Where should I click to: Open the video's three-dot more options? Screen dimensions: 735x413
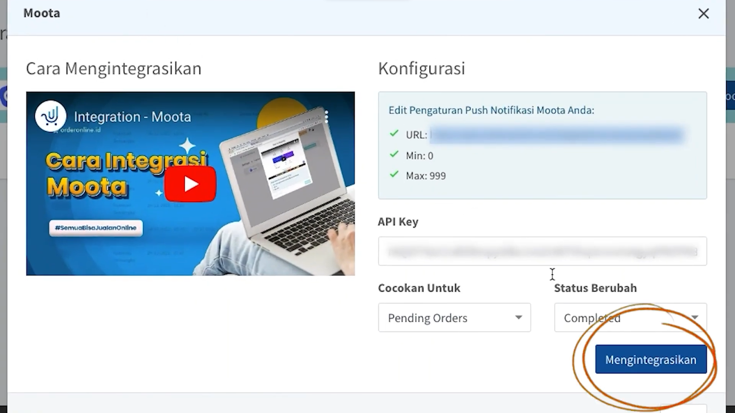point(327,117)
